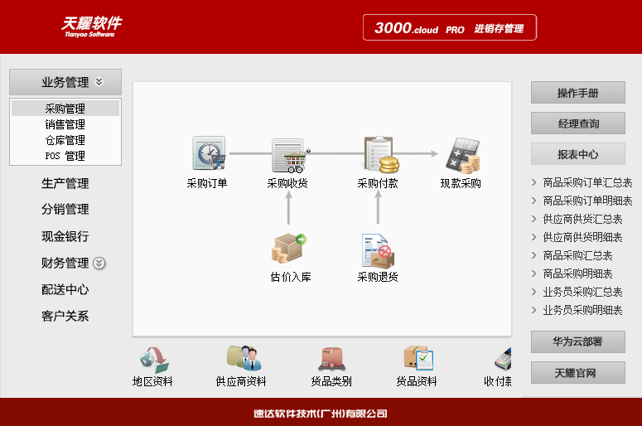The image size is (642, 426).
Task: Open the 地区资料 region data icon
Action: 152,359
